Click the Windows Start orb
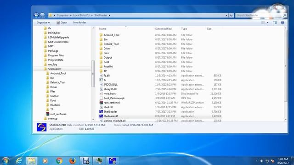 [x=6, y=161]
